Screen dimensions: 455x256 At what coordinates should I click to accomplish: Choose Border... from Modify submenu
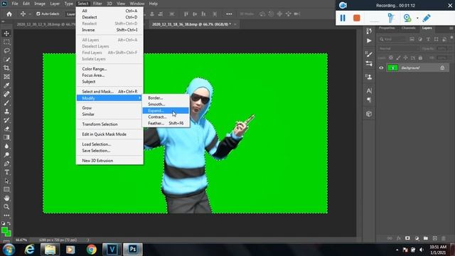(166, 98)
